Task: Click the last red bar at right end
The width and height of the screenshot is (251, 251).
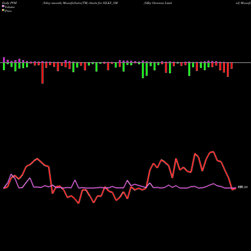Action: 231,66
